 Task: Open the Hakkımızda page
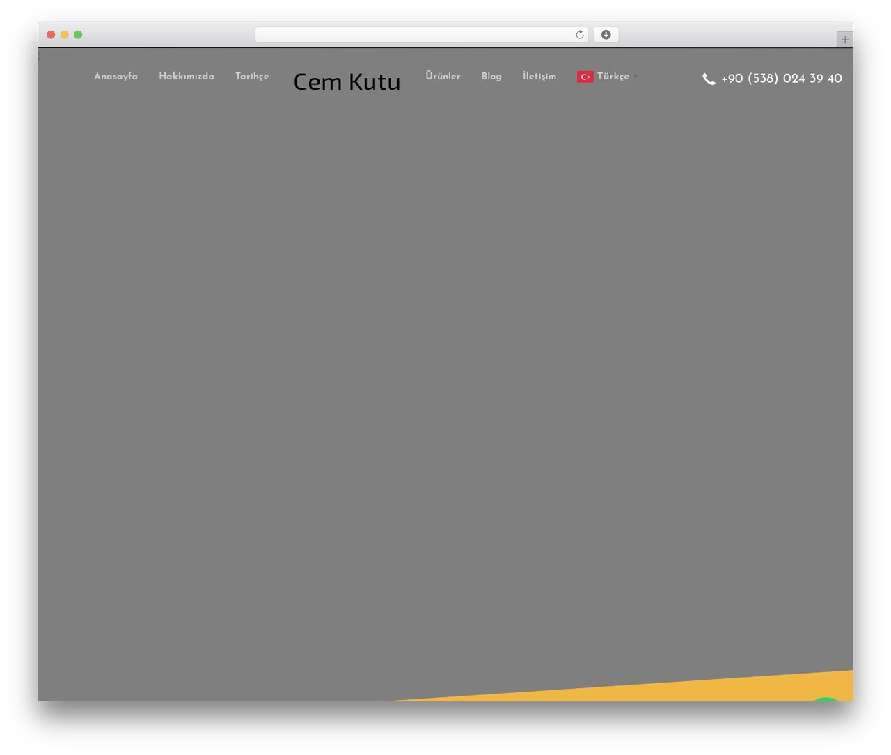pyautogui.click(x=187, y=76)
